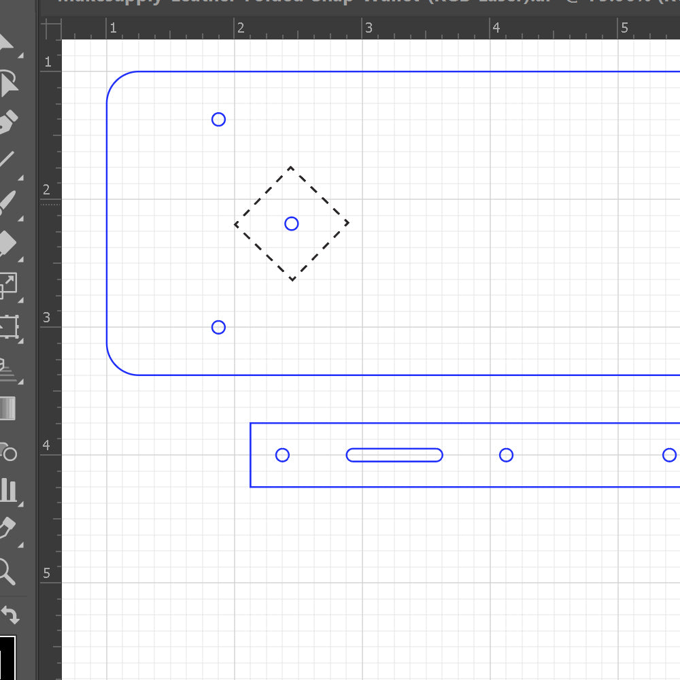This screenshot has width=680, height=680.
Task: Select the upper-left hole circle in wallet body
Action: [x=218, y=119]
